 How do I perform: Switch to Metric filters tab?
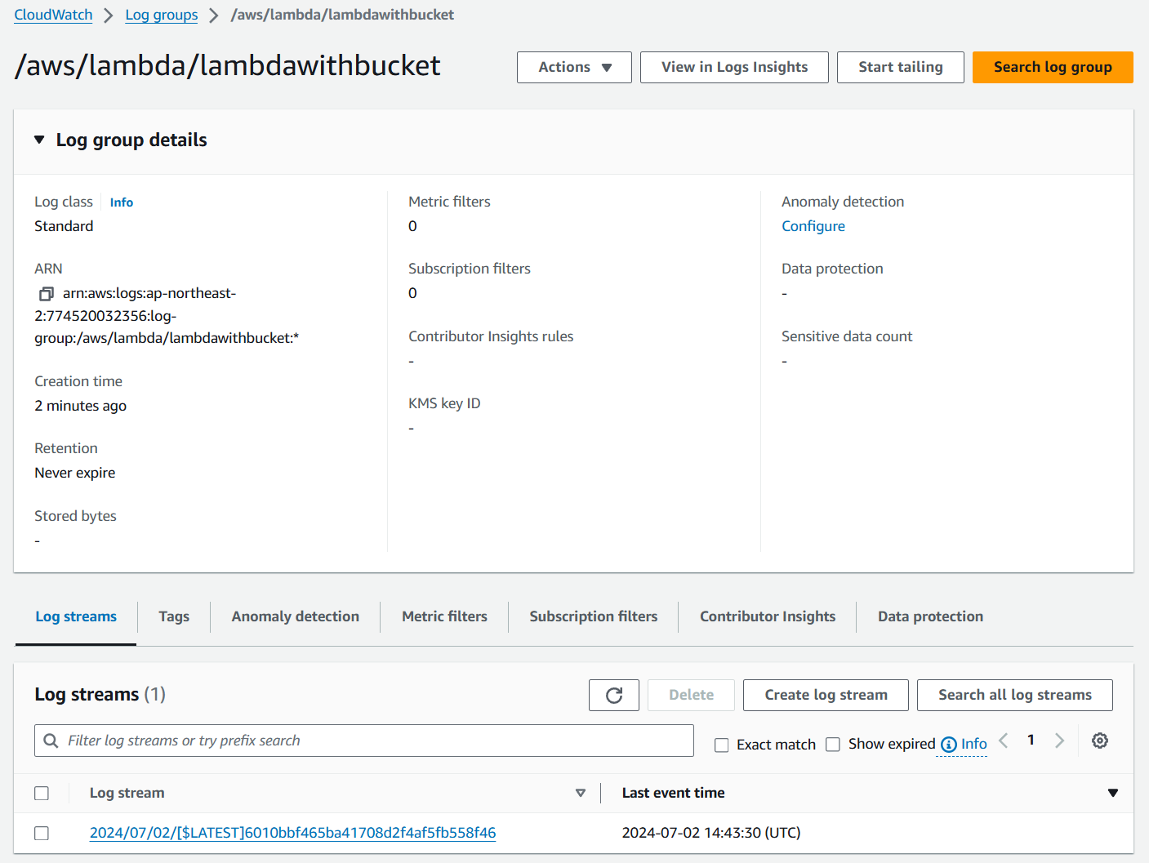(x=444, y=616)
